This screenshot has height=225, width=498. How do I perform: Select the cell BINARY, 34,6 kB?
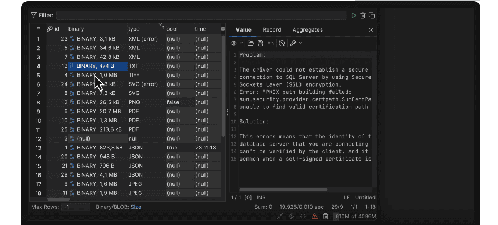click(98, 48)
